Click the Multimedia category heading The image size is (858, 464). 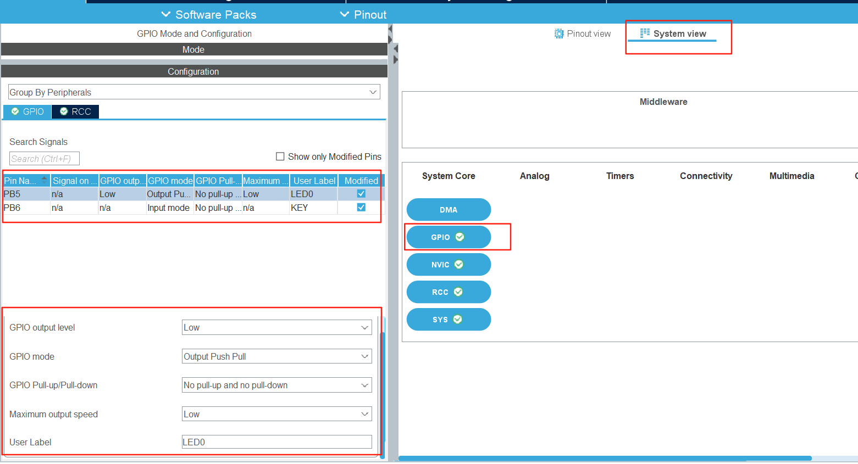[x=791, y=176]
